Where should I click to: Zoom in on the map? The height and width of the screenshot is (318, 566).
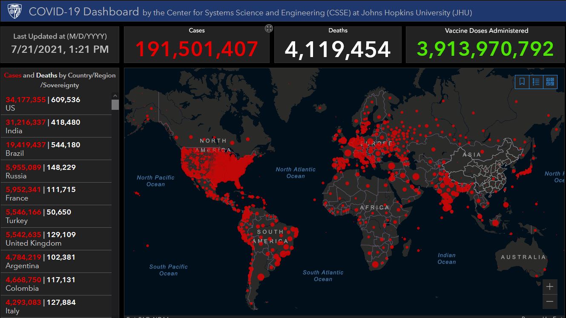click(x=549, y=286)
